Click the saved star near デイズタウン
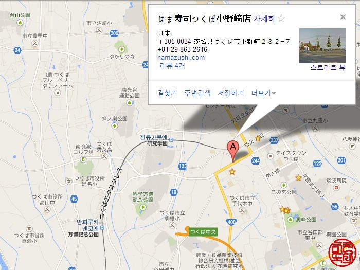Image resolution: width=360 pixels, height=270 pixels. pyautogui.click(x=258, y=138)
